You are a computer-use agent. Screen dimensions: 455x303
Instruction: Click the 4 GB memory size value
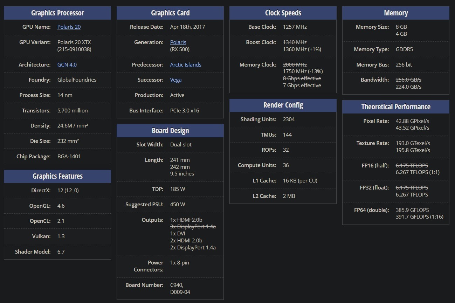(401, 34)
